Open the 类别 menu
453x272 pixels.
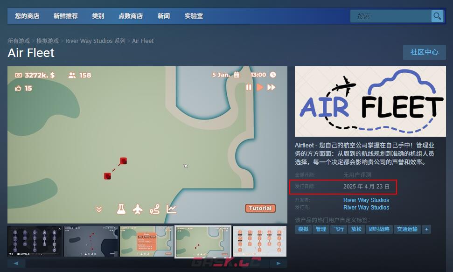coord(98,16)
